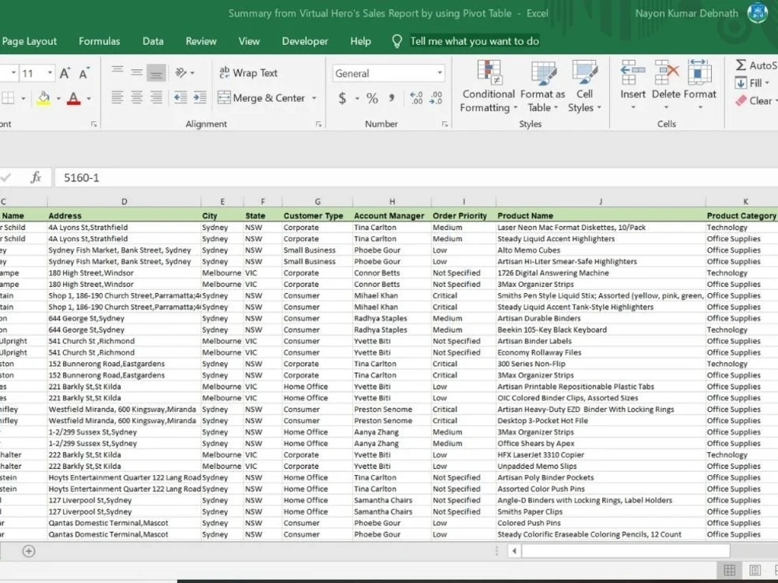This screenshot has height=583, width=778.
Task: Toggle Wrap Text
Action: pos(248,73)
